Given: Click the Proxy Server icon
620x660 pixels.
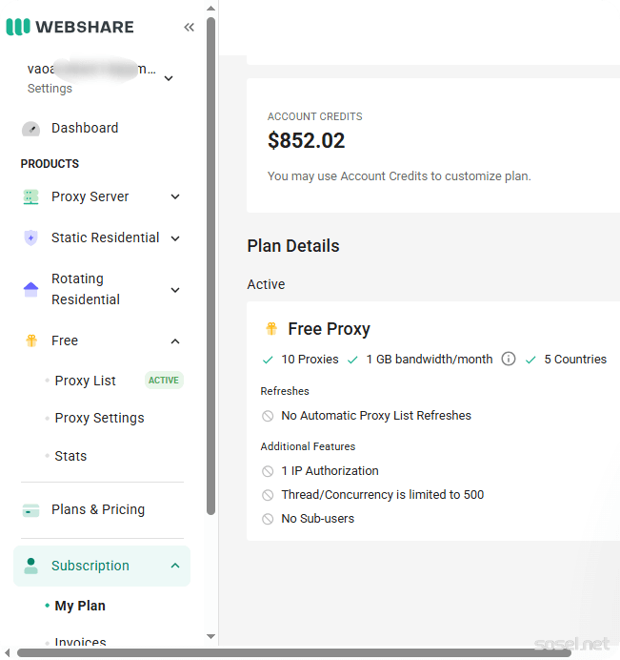Looking at the screenshot, I should coord(31,197).
